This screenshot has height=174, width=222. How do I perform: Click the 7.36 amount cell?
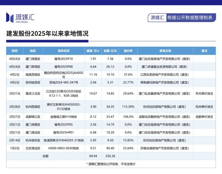point(110,59)
